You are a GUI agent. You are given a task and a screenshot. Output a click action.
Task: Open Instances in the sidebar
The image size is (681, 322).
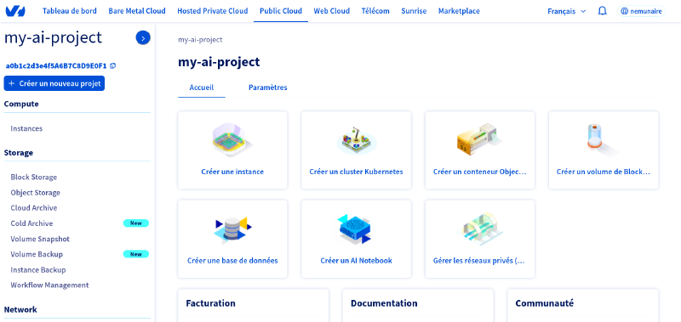(26, 128)
